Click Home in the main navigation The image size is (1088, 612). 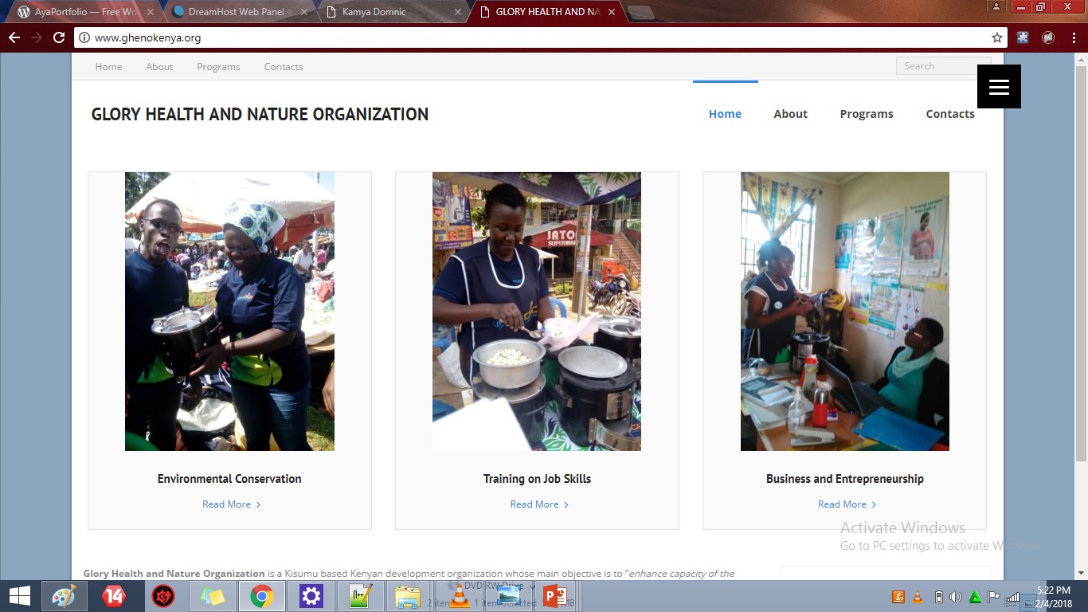click(x=725, y=114)
